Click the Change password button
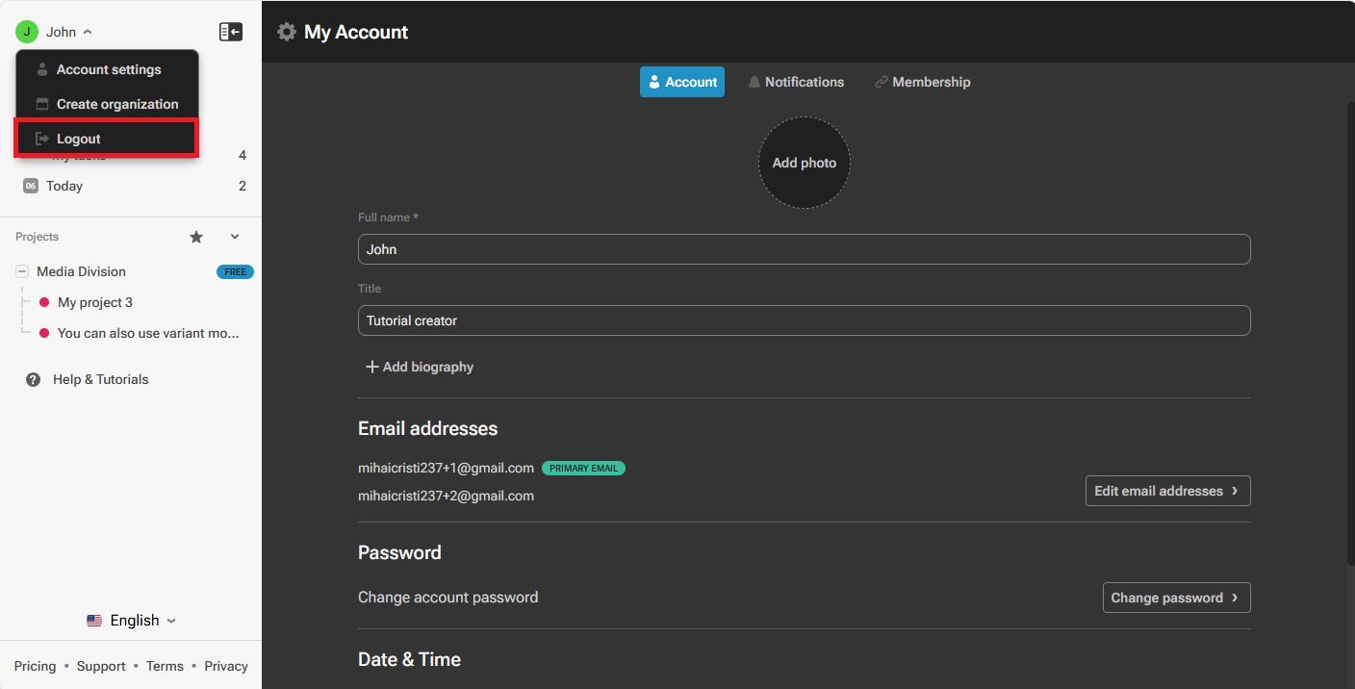 pyautogui.click(x=1175, y=598)
